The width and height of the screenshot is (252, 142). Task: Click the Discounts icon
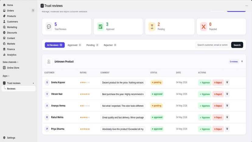pos(4,33)
